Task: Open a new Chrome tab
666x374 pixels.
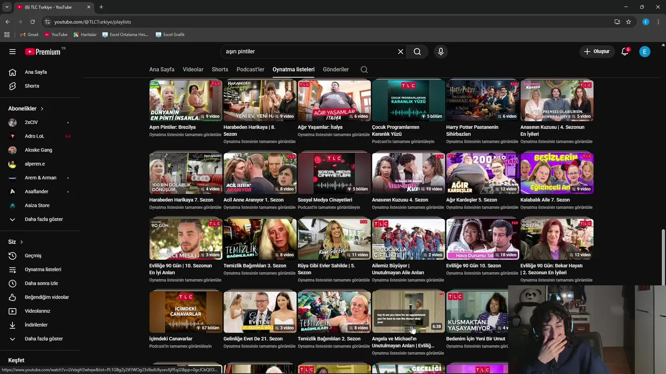Action: coord(101,7)
